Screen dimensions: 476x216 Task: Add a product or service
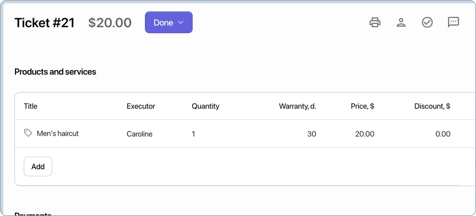tap(38, 166)
